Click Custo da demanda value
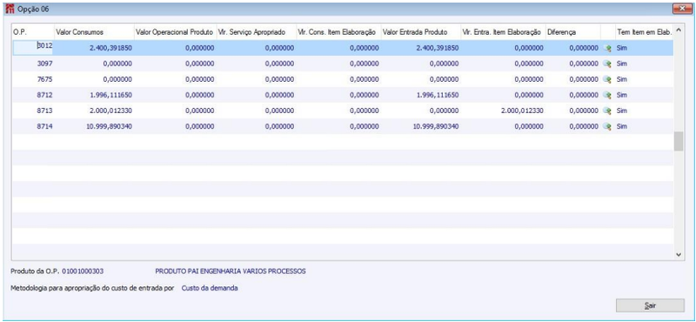The width and height of the screenshot is (696, 322). pos(210,288)
